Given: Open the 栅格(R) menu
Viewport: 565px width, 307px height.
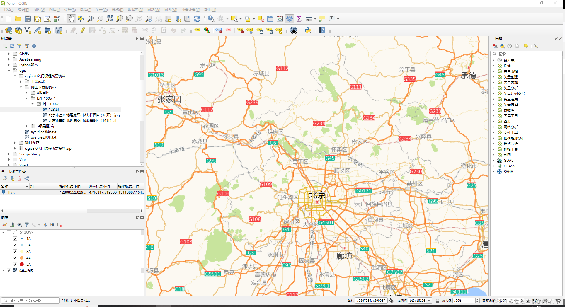Looking at the screenshot, I should click(118, 10).
